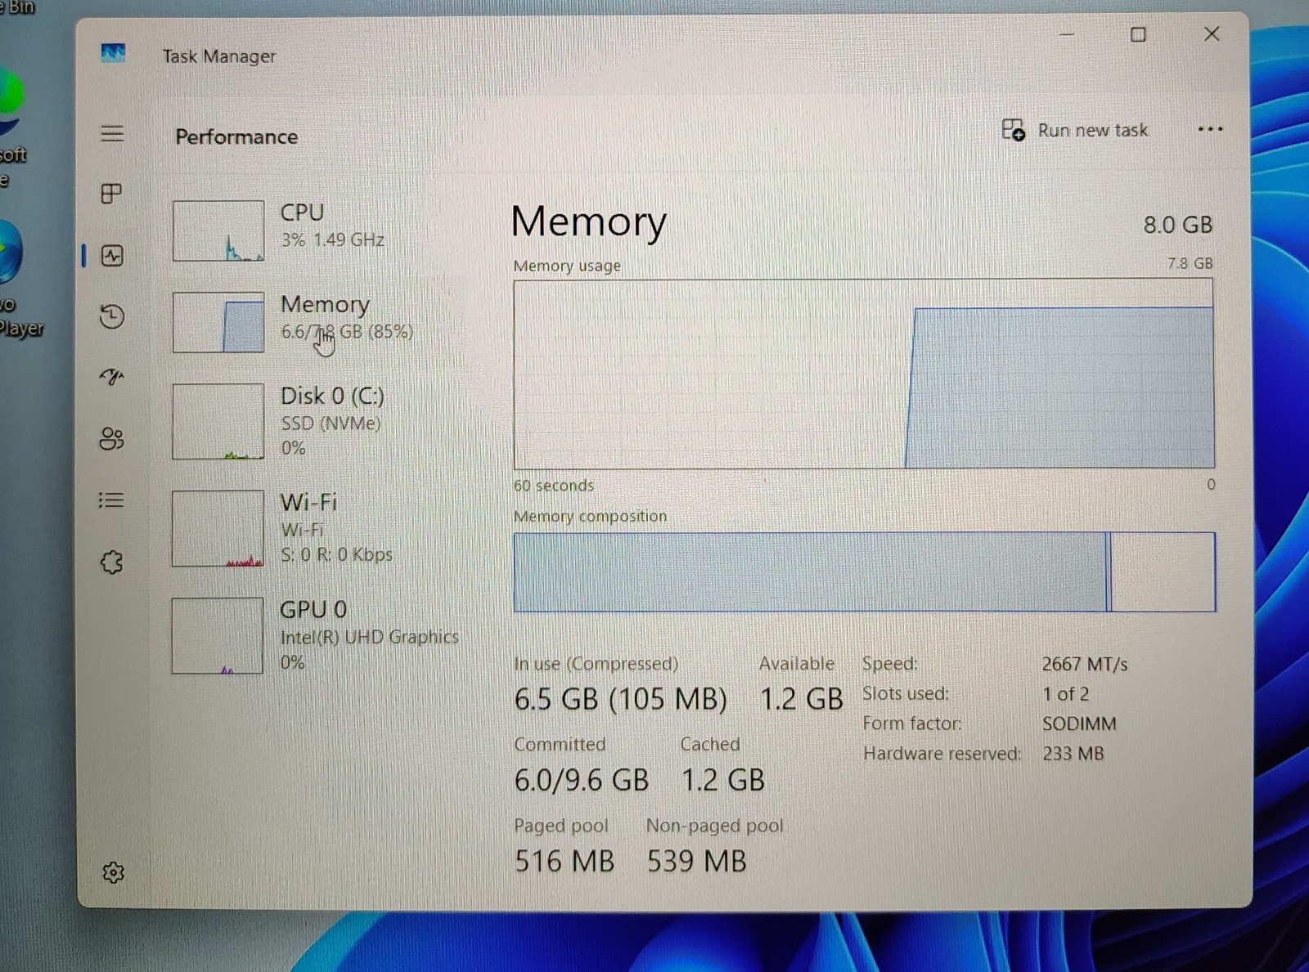This screenshot has width=1309, height=972.
Task: Click the Task Manager app icon
Action: click(113, 54)
